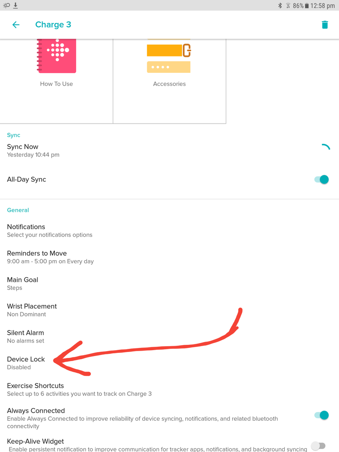Image resolution: width=339 pixels, height=452 pixels.
Task: Open the Accessories band icon
Action: coord(169,56)
